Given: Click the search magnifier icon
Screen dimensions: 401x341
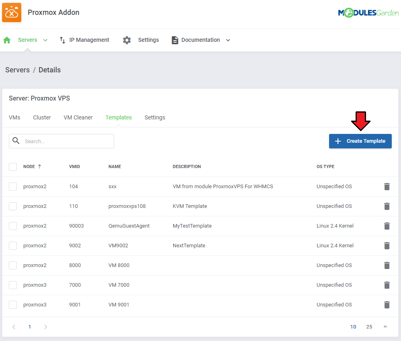Looking at the screenshot, I should click(x=16, y=141).
